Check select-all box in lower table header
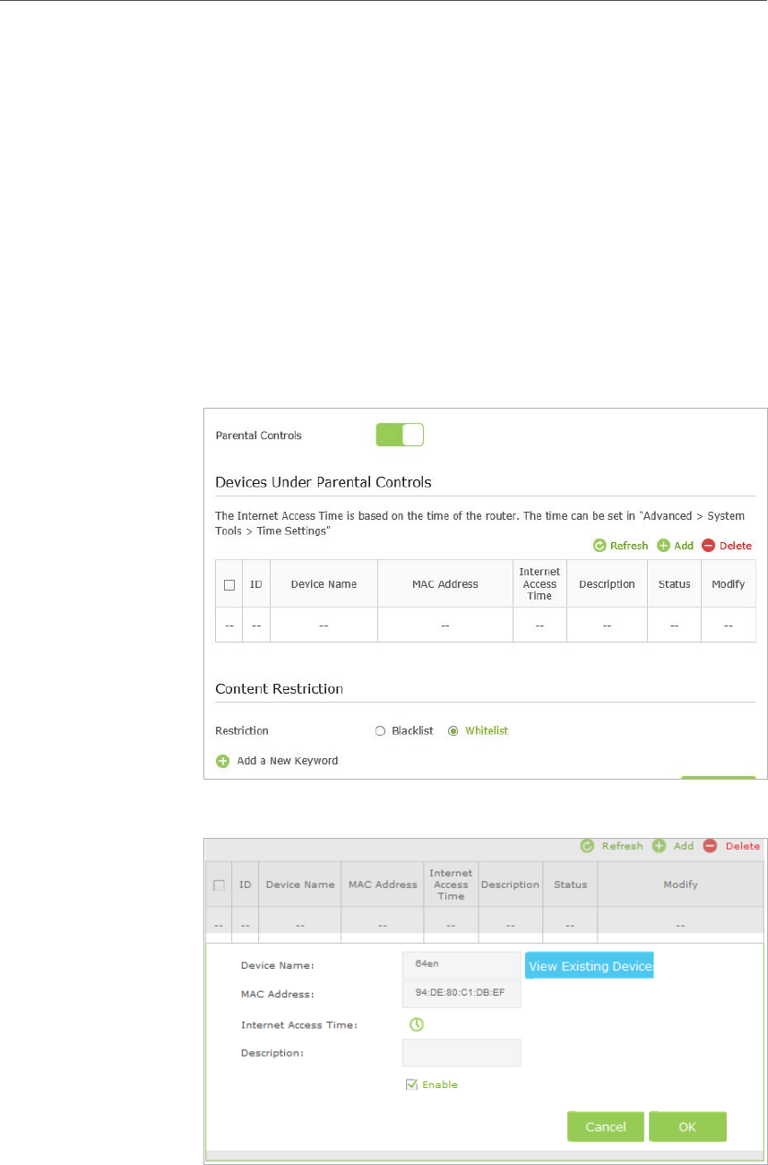 (x=219, y=885)
